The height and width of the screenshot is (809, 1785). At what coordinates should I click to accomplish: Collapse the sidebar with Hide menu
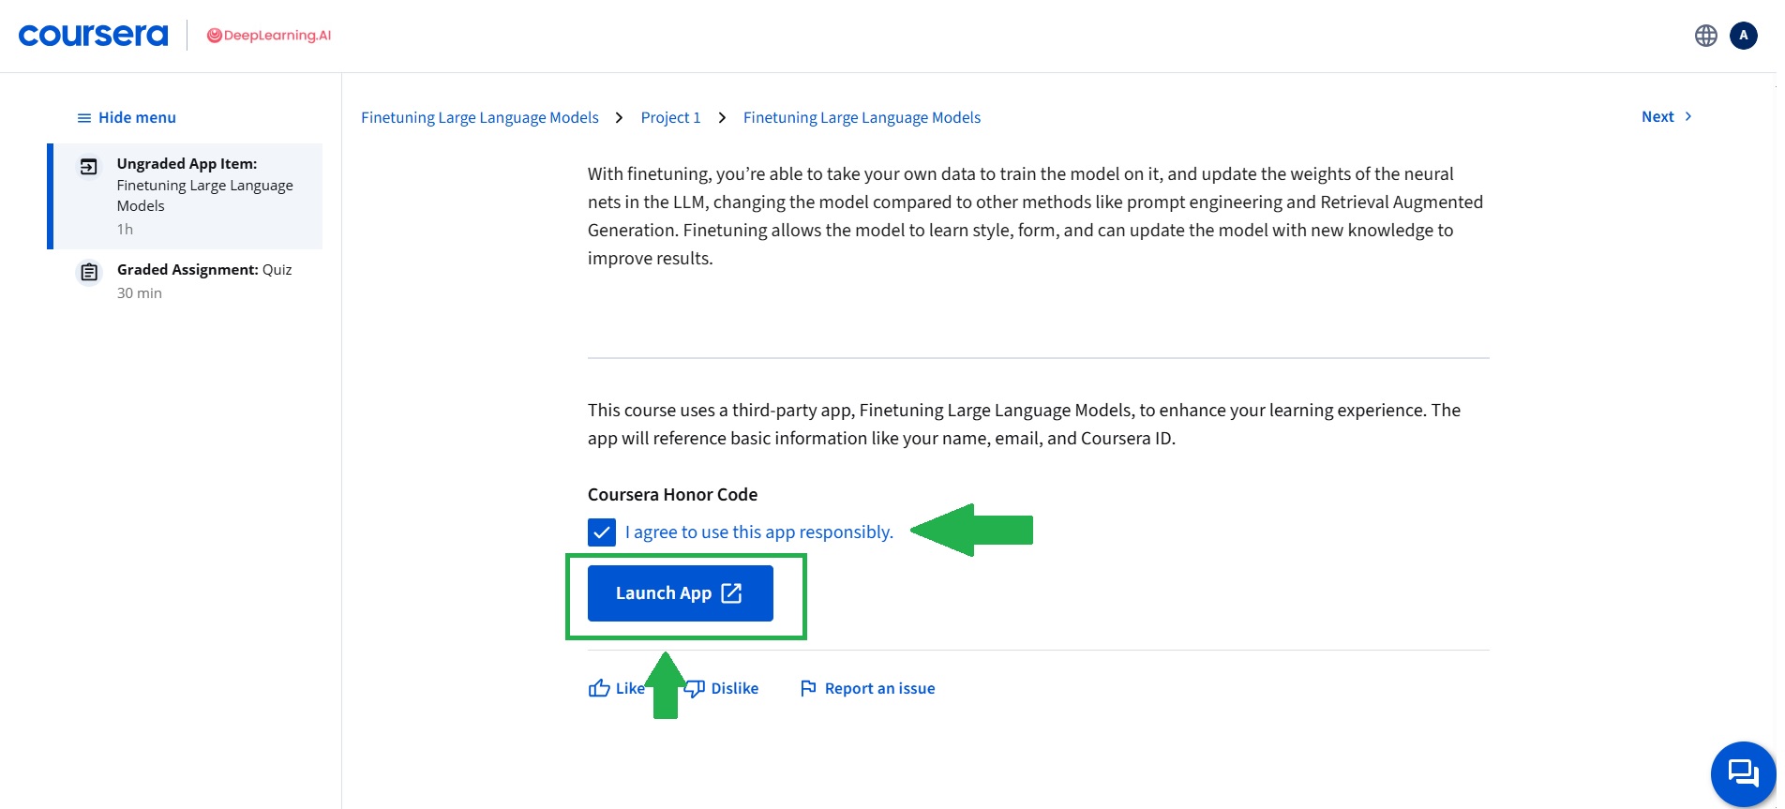(127, 117)
